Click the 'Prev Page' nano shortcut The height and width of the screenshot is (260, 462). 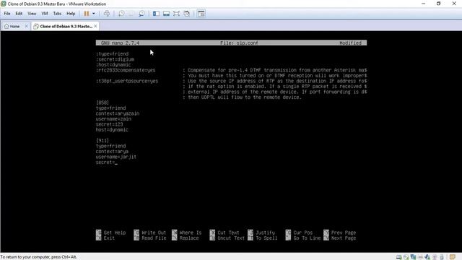coord(340,233)
